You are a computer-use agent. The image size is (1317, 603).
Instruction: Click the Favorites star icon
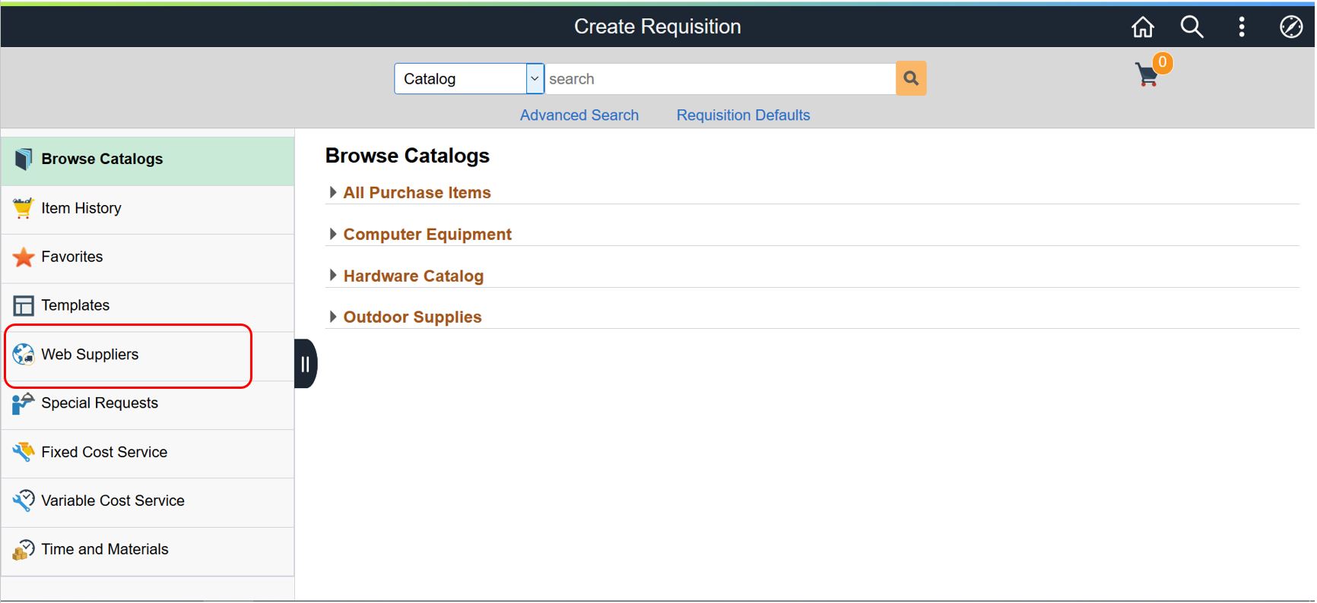tap(24, 257)
